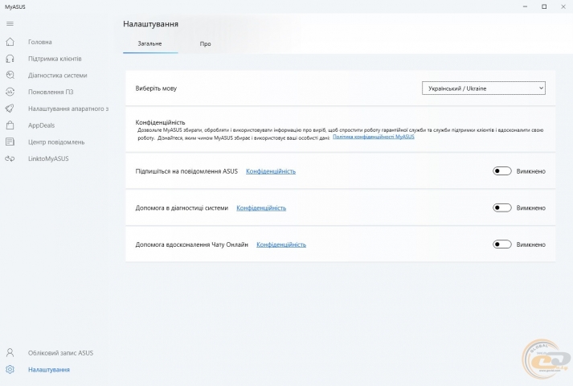573x386 pixels.
Task: Click the Центр повідомлень news icon
Action: pyautogui.click(x=10, y=142)
